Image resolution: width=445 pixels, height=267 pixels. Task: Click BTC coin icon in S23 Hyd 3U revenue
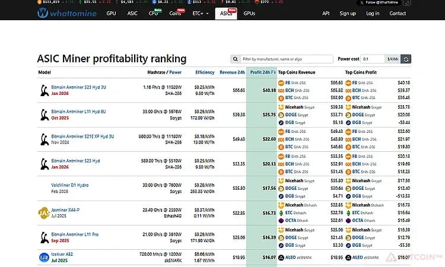(x=281, y=98)
